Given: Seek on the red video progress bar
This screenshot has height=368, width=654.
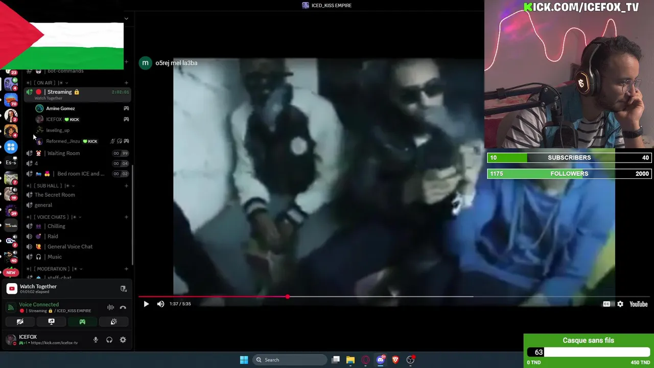Looking at the screenshot, I should pos(213,296).
